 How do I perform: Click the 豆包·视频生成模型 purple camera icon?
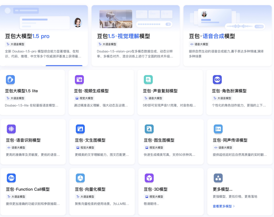(79, 80)
